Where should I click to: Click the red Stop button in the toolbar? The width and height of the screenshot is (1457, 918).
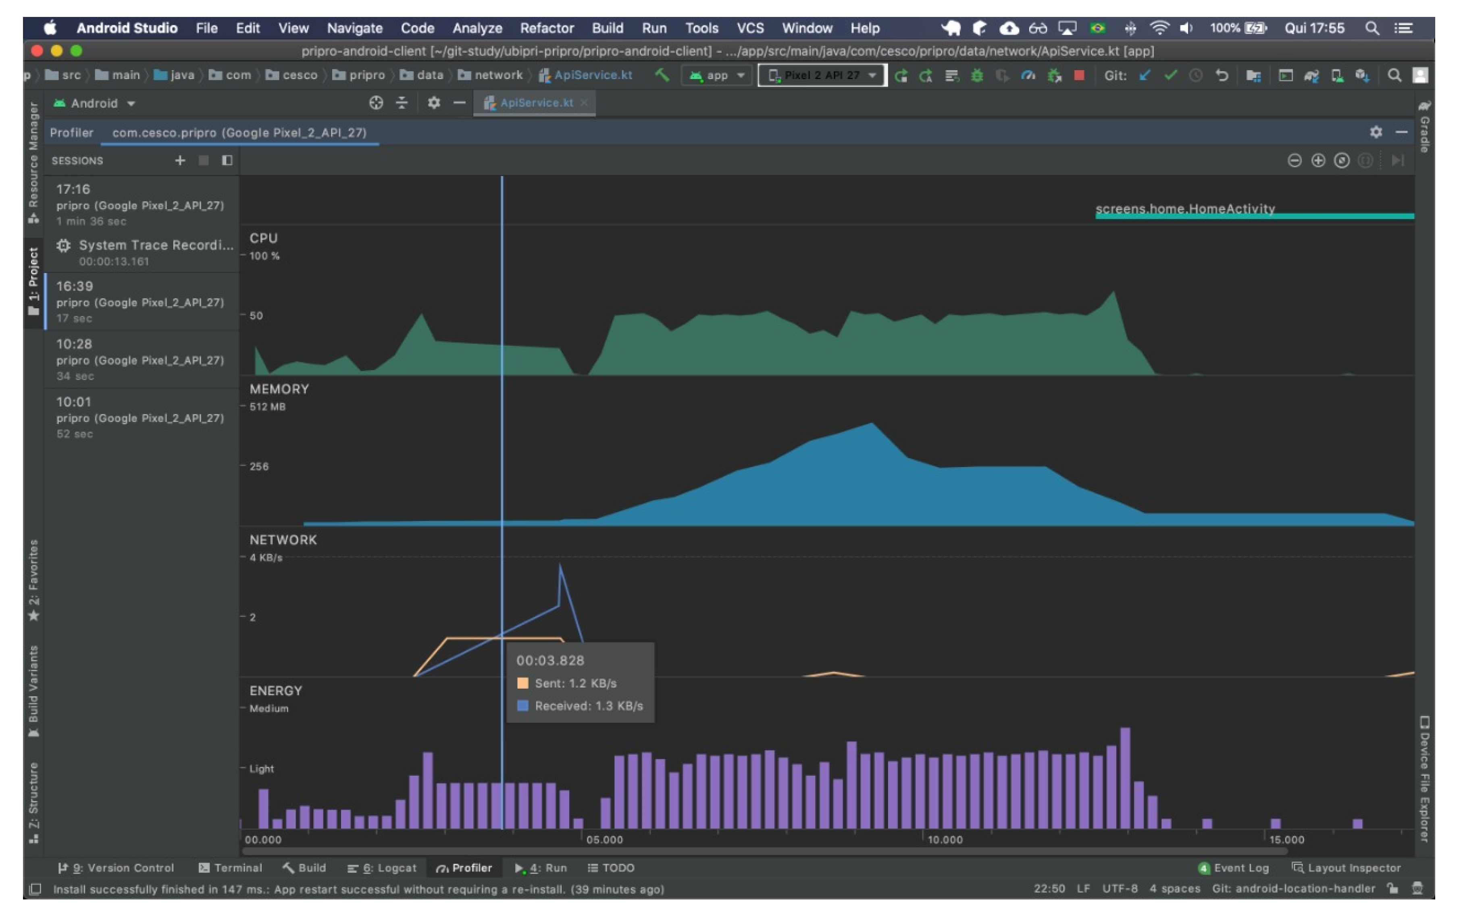[x=1079, y=76]
